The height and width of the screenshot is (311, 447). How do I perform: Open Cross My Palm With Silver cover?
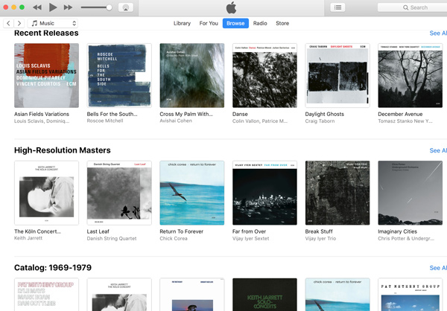coord(192,75)
